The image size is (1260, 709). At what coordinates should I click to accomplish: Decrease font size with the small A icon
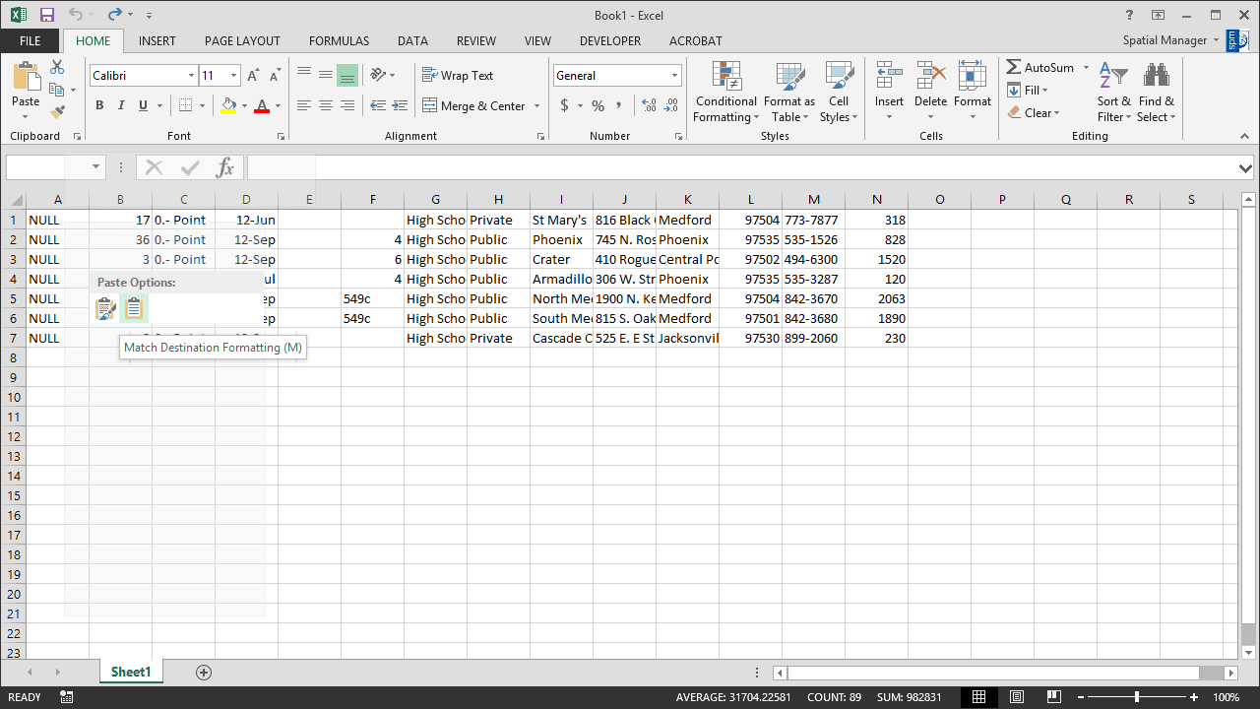pos(274,76)
